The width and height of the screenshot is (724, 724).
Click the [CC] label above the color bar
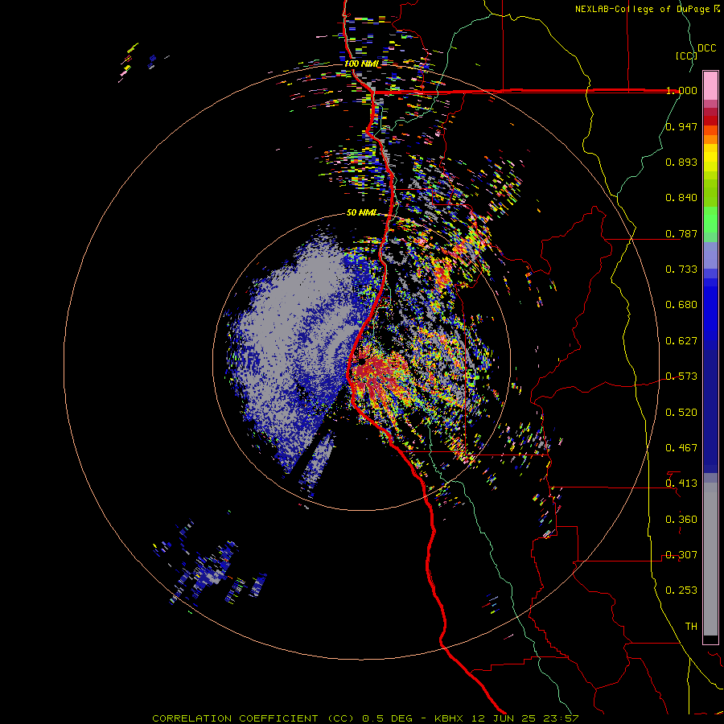click(686, 56)
